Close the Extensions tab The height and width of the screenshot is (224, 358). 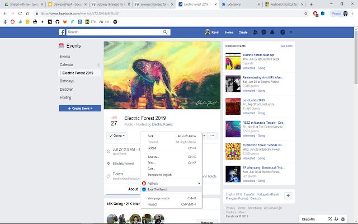click(x=259, y=4)
